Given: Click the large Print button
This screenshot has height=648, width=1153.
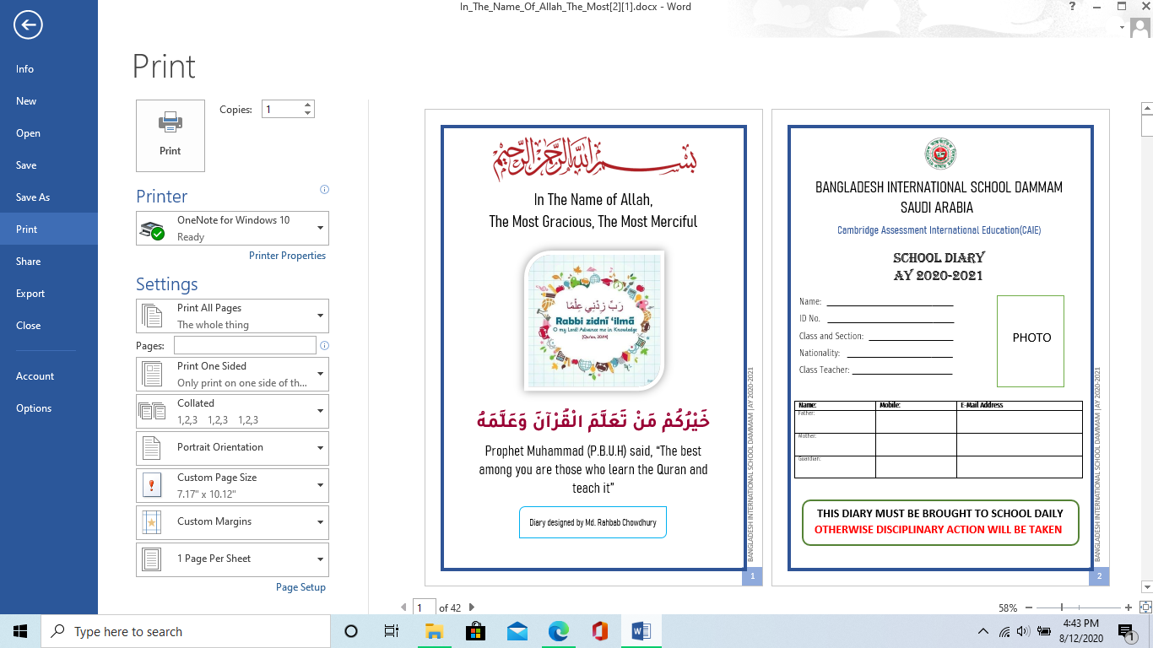Looking at the screenshot, I should click(x=171, y=136).
